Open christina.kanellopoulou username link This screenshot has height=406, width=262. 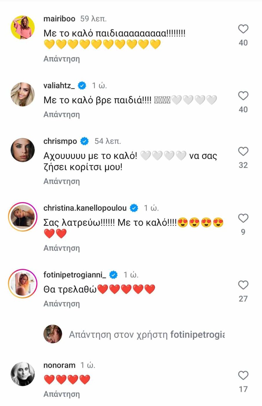point(85,208)
